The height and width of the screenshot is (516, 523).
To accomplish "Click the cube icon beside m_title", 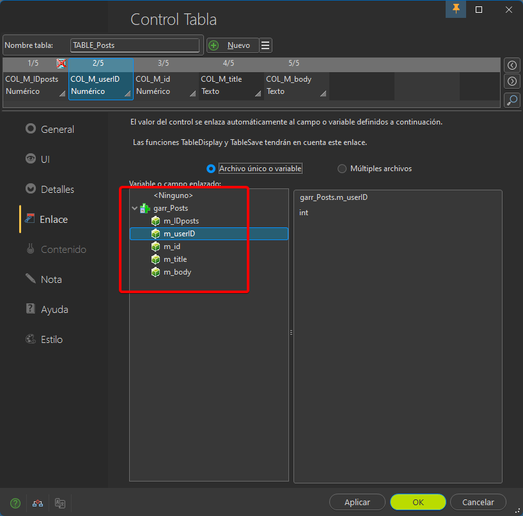I will point(156,259).
